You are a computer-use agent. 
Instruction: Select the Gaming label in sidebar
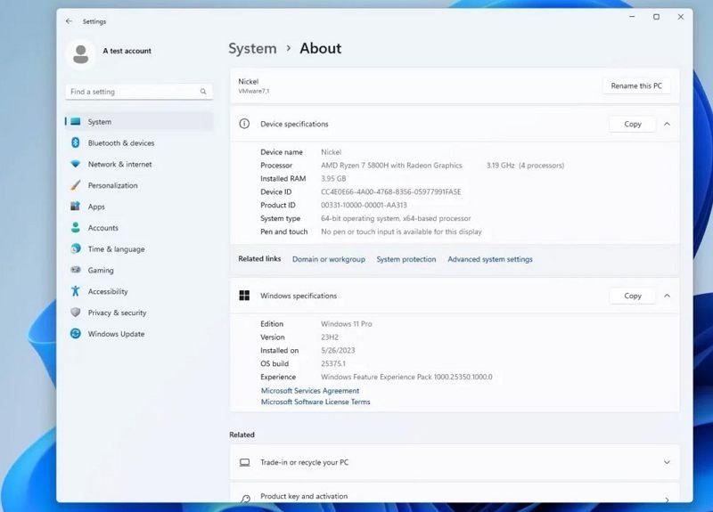click(101, 270)
